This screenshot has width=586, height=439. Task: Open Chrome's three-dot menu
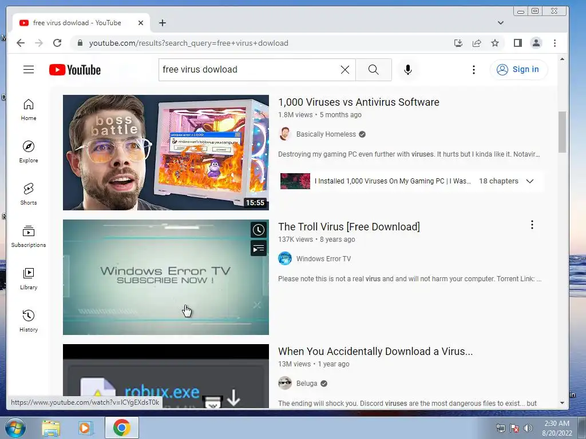(555, 43)
